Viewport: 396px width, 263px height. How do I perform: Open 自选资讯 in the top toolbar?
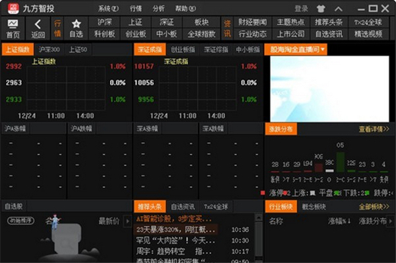pyautogui.click(x=329, y=34)
